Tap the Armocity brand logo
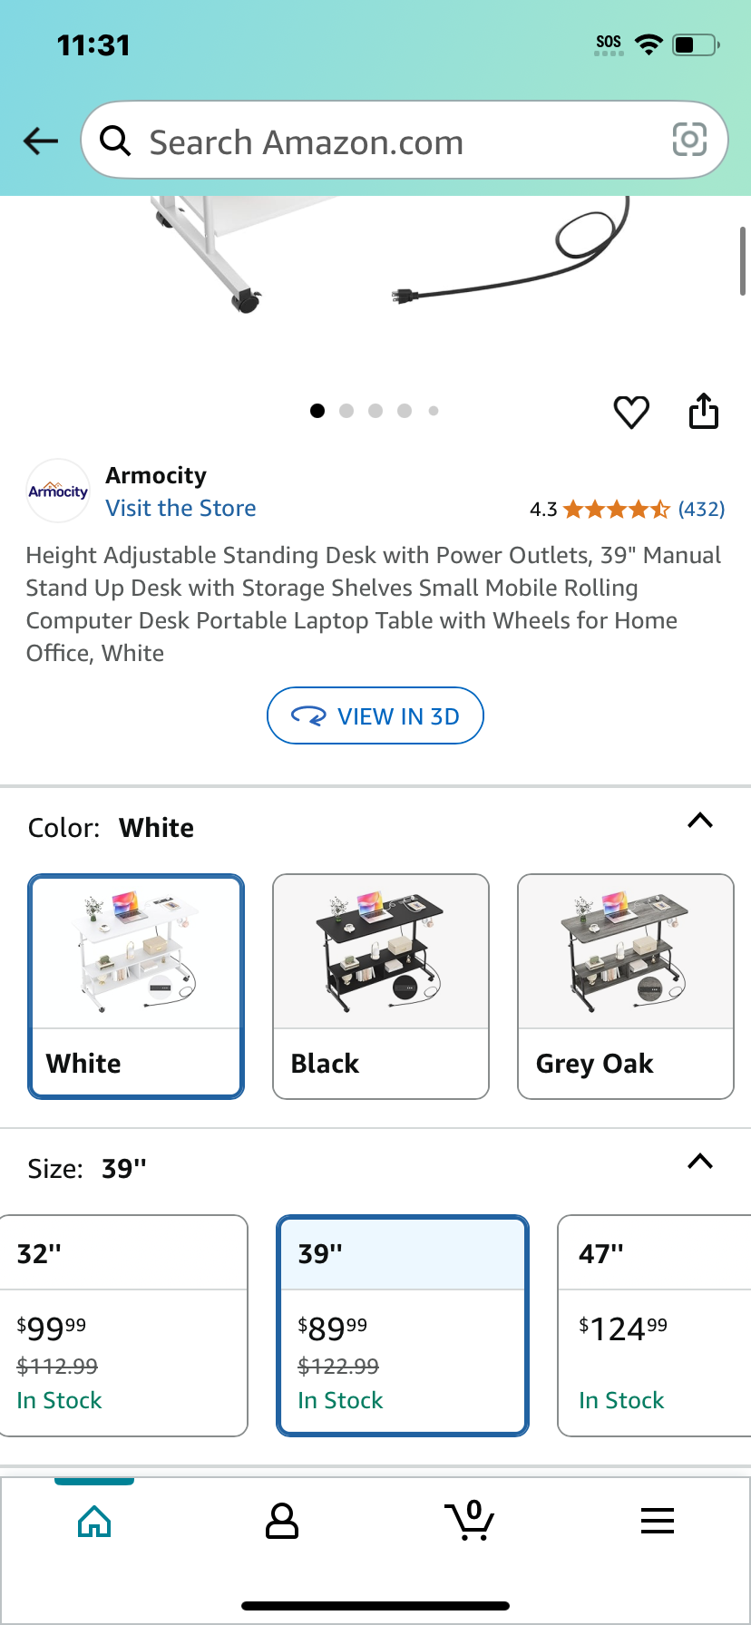Screen dimensions: 751x1625 tap(58, 491)
